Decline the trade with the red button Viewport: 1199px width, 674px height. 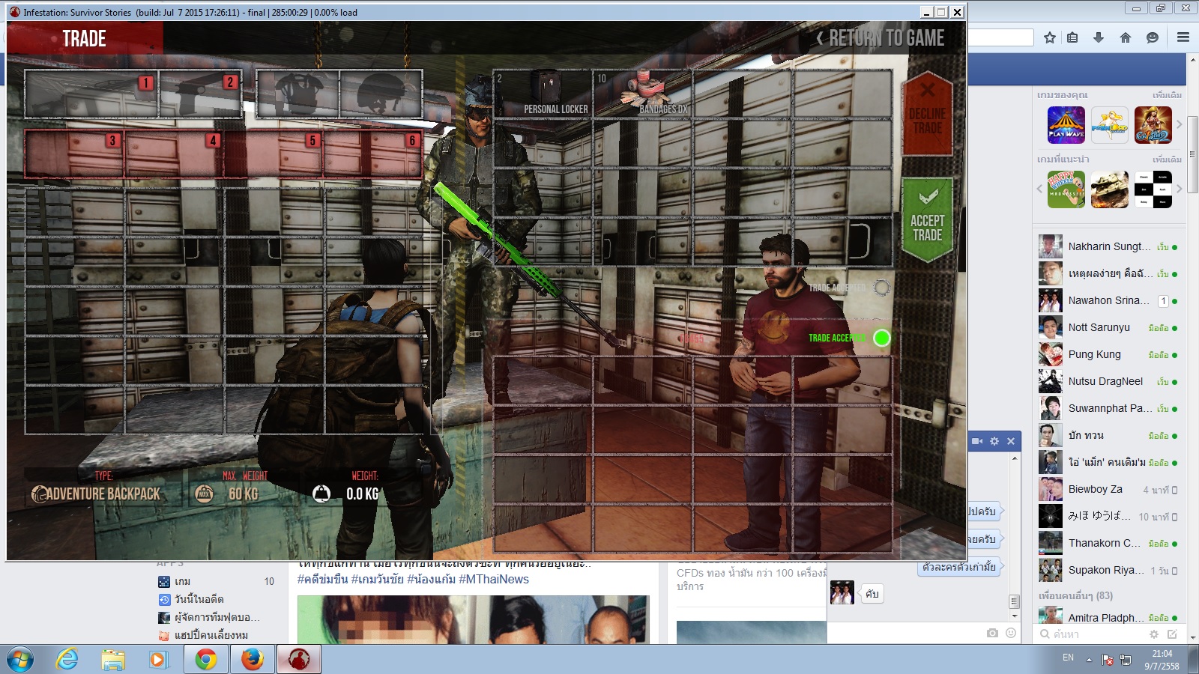pos(927,115)
